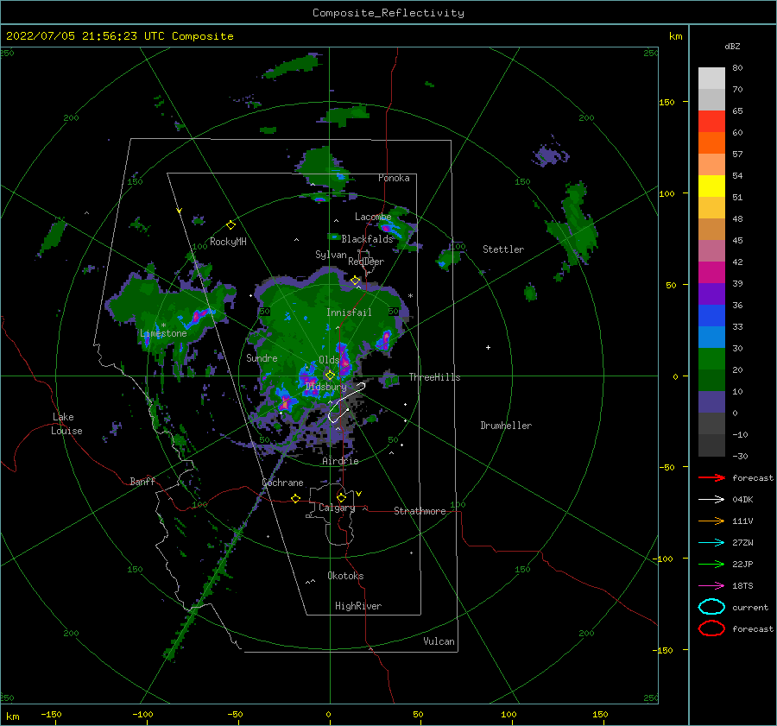The height and width of the screenshot is (726, 777).
Task: Select the cyan 27ZW arrow legend icon
Action: point(711,543)
